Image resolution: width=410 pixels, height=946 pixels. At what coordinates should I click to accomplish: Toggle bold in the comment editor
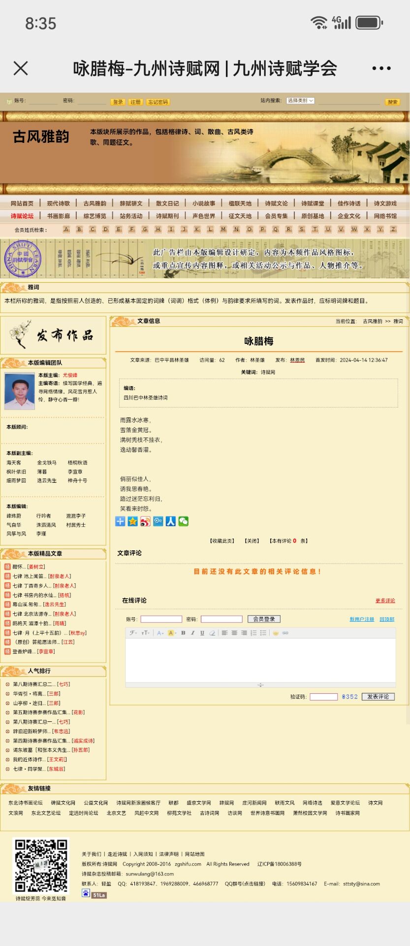(x=183, y=633)
